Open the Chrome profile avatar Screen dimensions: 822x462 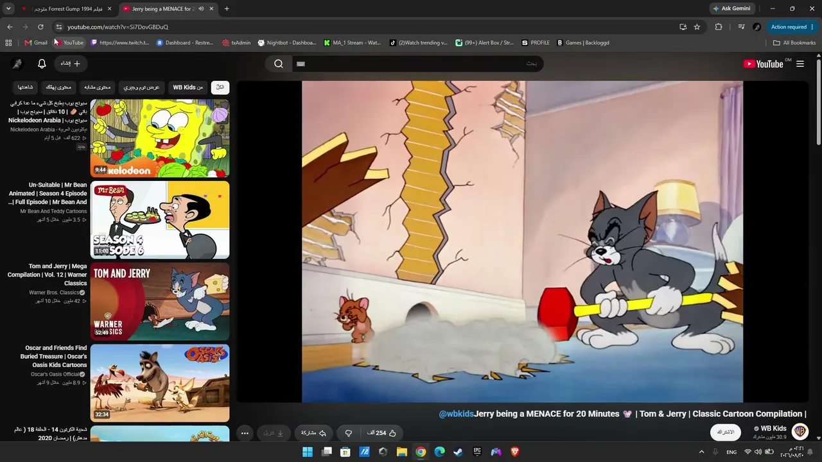(x=756, y=27)
